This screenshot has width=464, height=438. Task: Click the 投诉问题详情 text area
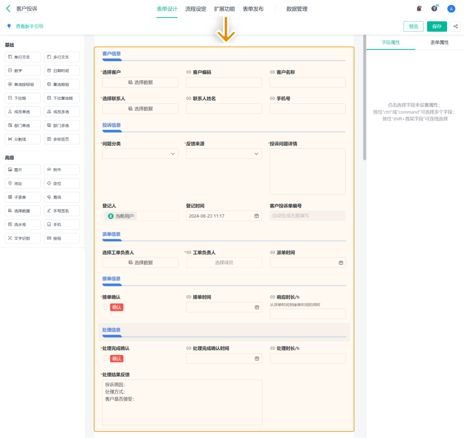pyautogui.click(x=308, y=172)
